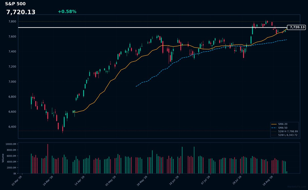Click the tallest red volume bar near 10000M
Image resolution: width=308 pixels, height=190 pixels.
click(x=47, y=159)
